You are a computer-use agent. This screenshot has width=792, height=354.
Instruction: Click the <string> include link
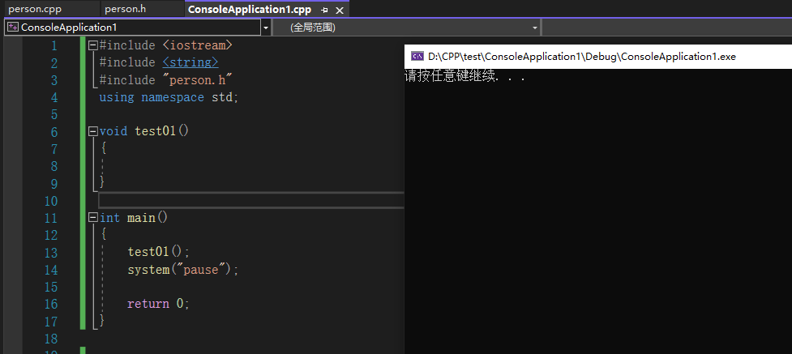pos(191,62)
